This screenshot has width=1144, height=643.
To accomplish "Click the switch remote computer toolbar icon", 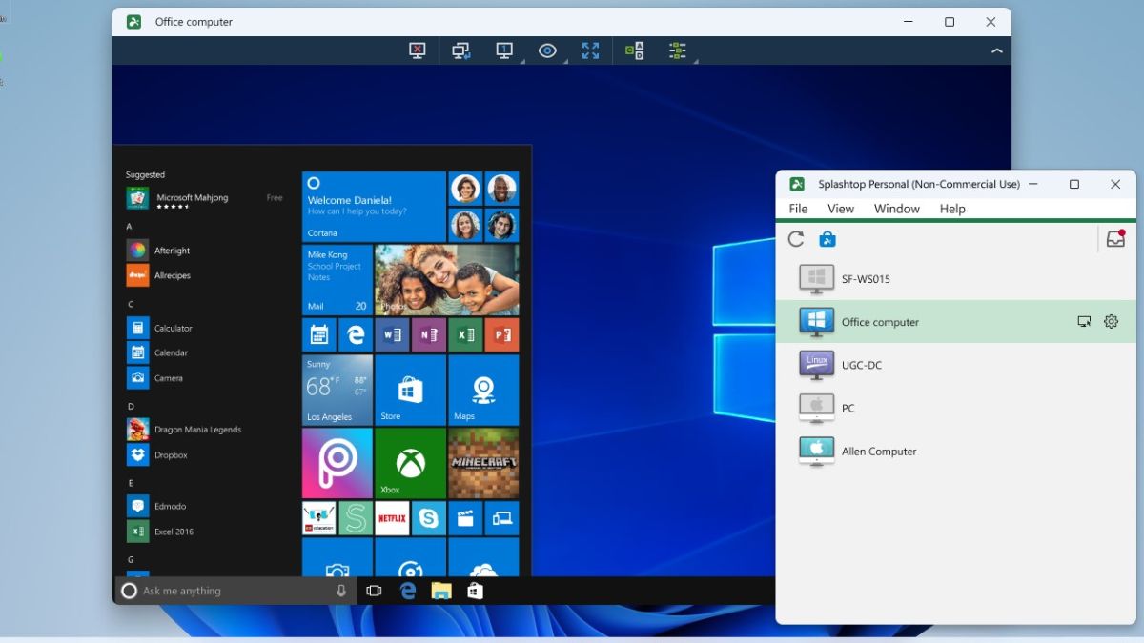I will click(x=461, y=50).
